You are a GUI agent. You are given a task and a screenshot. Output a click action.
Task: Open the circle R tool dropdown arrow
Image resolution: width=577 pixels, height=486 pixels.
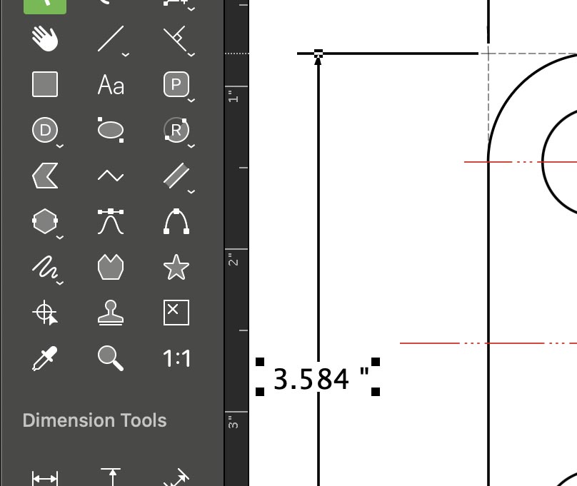[x=191, y=145]
